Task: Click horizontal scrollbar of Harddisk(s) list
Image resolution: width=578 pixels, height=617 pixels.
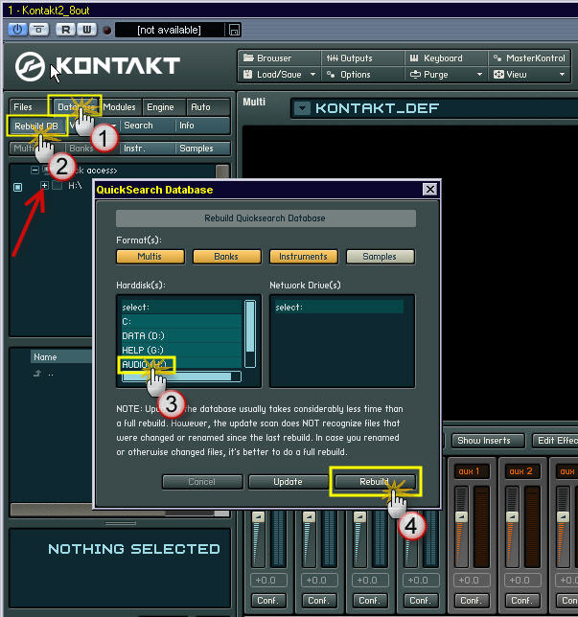Action: [x=181, y=377]
